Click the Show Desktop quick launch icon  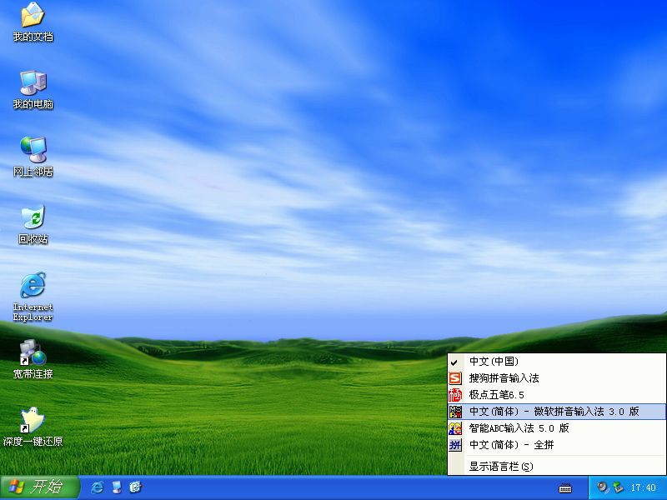pos(117,487)
